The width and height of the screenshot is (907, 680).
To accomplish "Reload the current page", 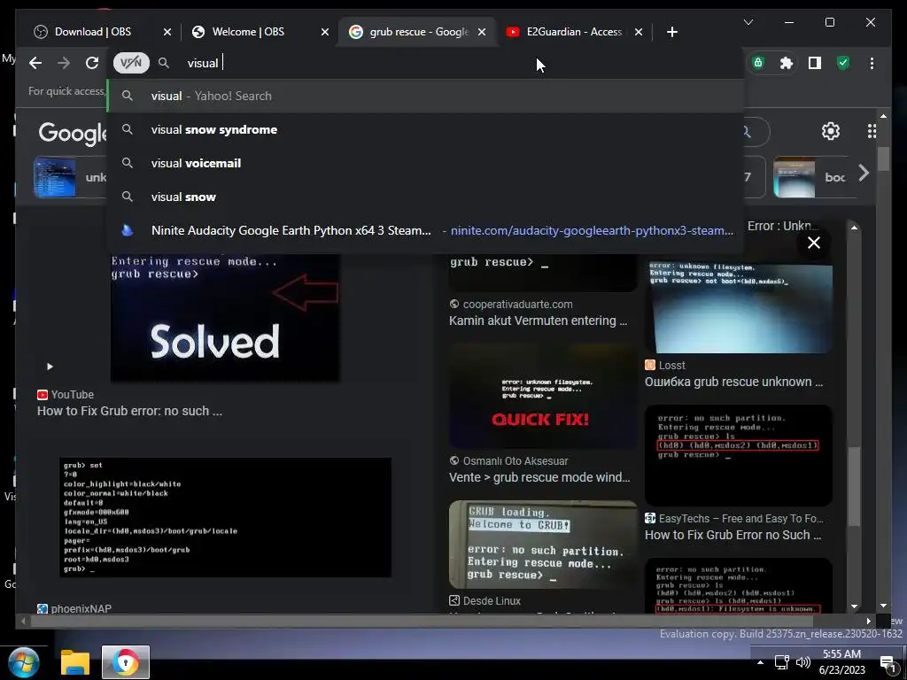I will click(92, 63).
